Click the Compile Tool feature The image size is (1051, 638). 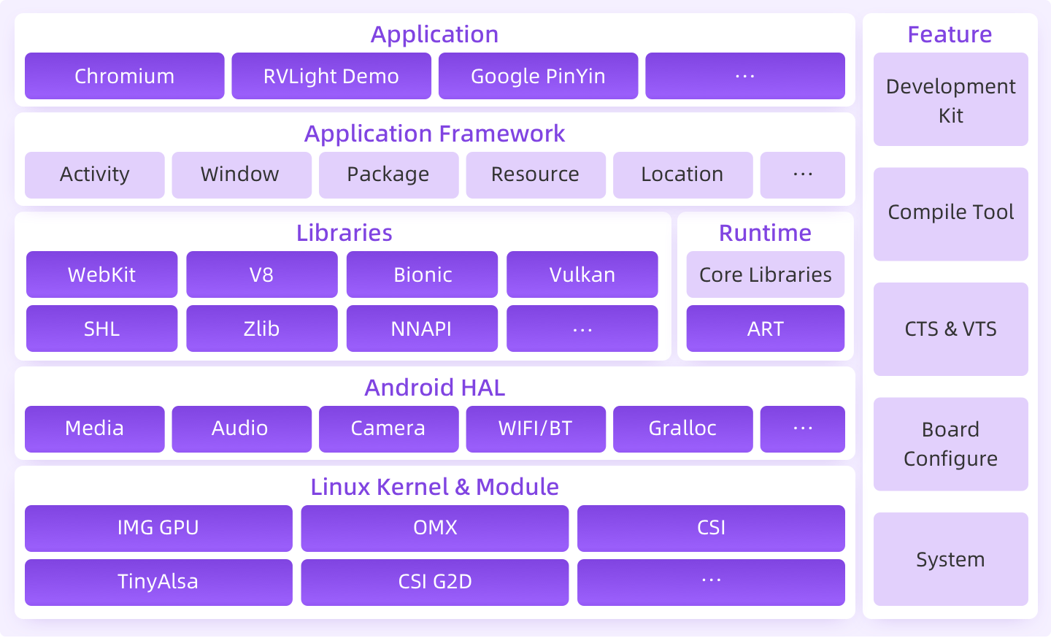[950, 212]
